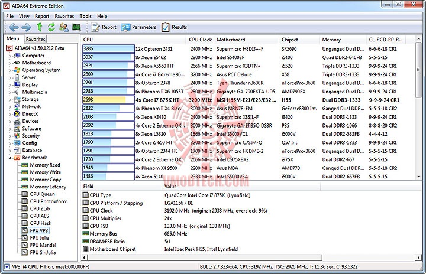Click results list scroll down arrow
The height and width of the screenshot is (274, 426).
[x=419, y=177]
